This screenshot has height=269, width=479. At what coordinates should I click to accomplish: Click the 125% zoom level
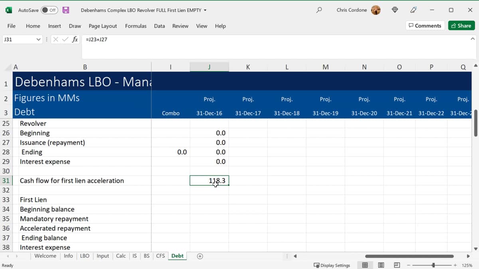467,265
